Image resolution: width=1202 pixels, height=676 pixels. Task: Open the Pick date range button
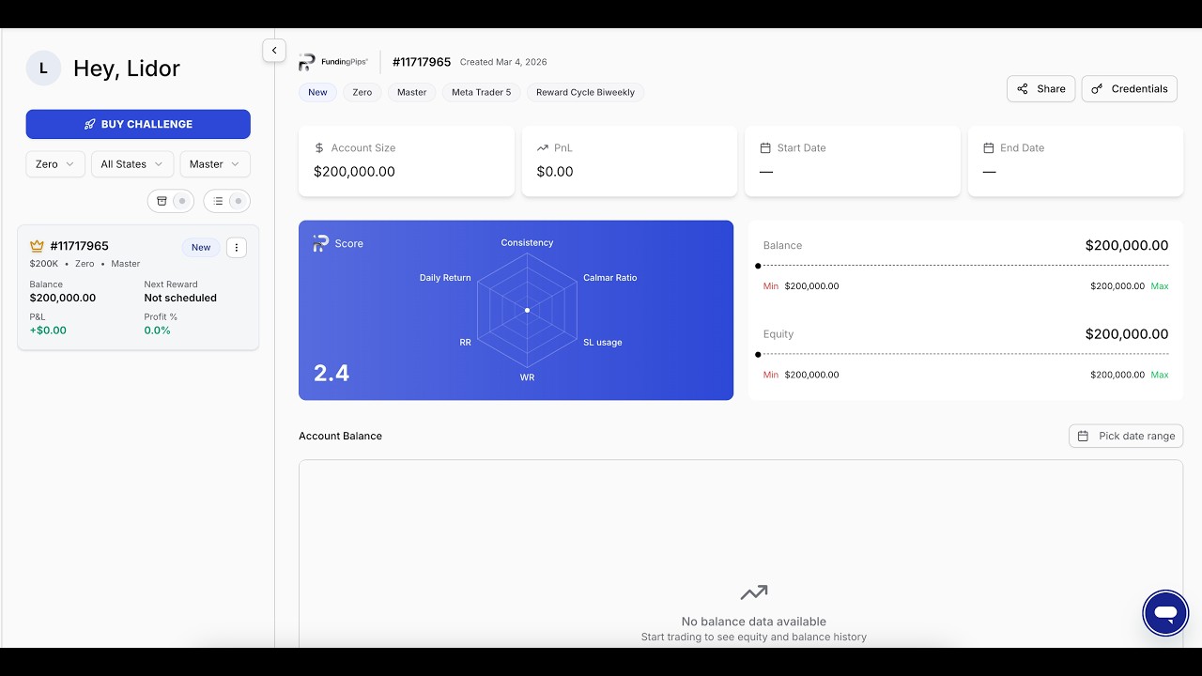pos(1126,436)
